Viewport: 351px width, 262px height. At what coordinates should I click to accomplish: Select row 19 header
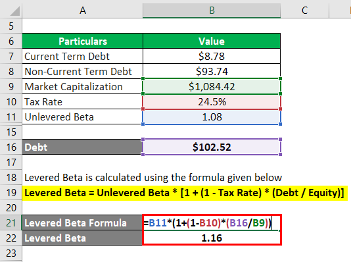11,192
